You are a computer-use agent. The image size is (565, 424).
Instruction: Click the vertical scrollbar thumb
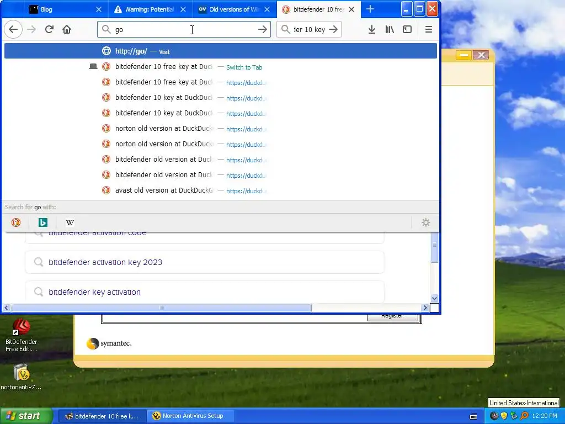(x=435, y=247)
